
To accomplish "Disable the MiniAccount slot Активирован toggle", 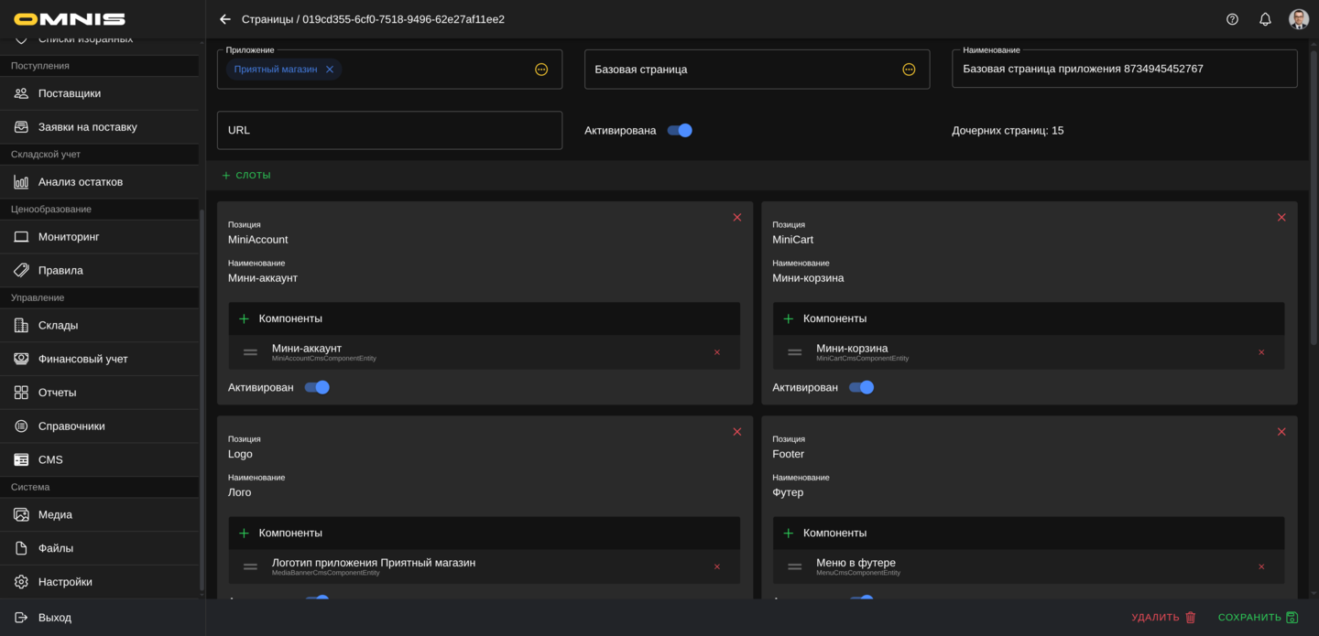I will pos(317,387).
